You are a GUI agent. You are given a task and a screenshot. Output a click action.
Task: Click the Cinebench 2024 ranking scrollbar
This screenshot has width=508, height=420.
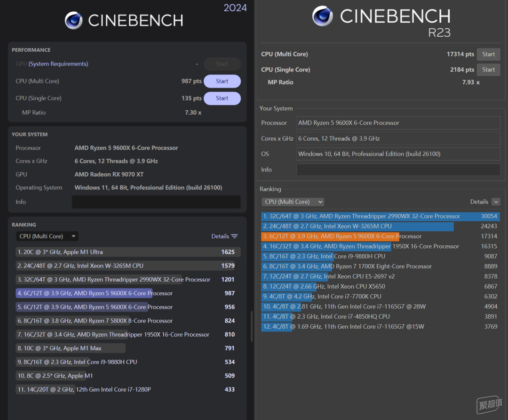coord(252,326)
